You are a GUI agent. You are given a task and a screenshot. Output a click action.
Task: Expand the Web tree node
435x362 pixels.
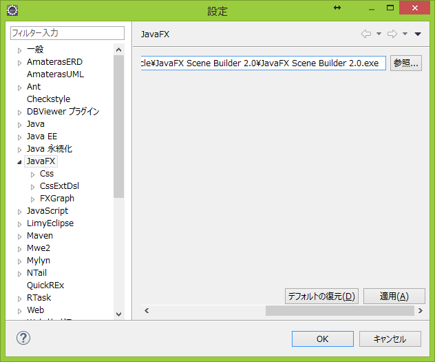click(19, 311)
